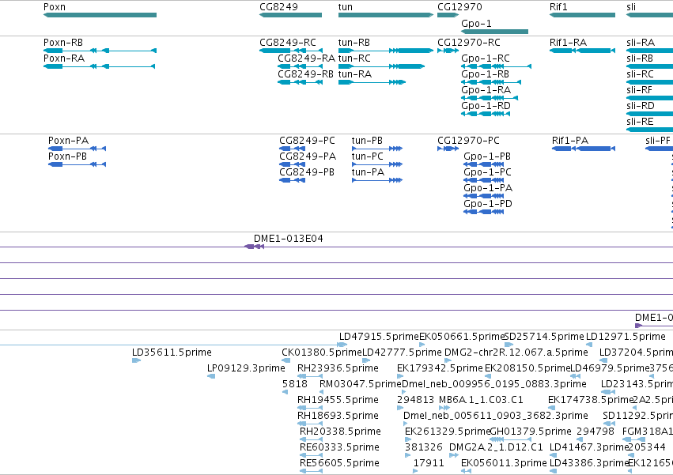
Task: Select transcript Gpo-1-RD
Action: tap(486, 106)
